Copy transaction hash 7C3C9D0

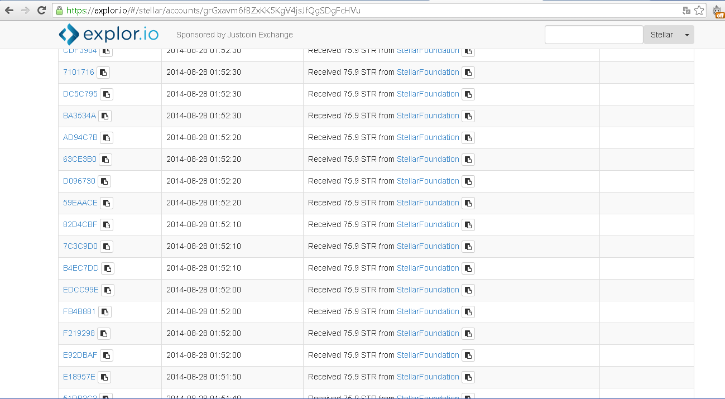[107, 247]
